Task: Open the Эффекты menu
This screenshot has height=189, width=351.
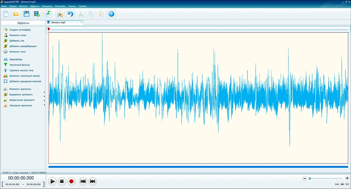Action: tap(34, 6)
